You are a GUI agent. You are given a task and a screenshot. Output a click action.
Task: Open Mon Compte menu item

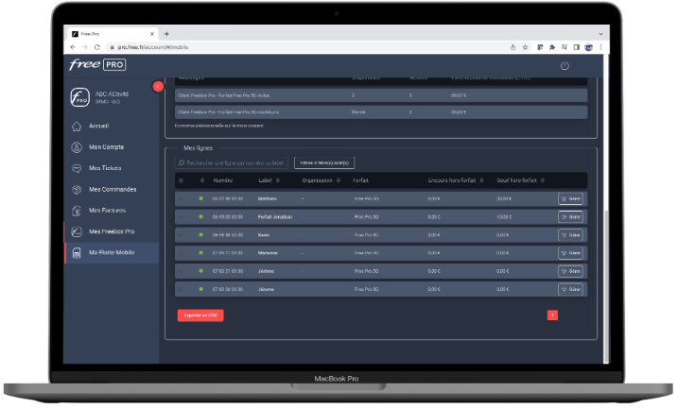(112, 147)
